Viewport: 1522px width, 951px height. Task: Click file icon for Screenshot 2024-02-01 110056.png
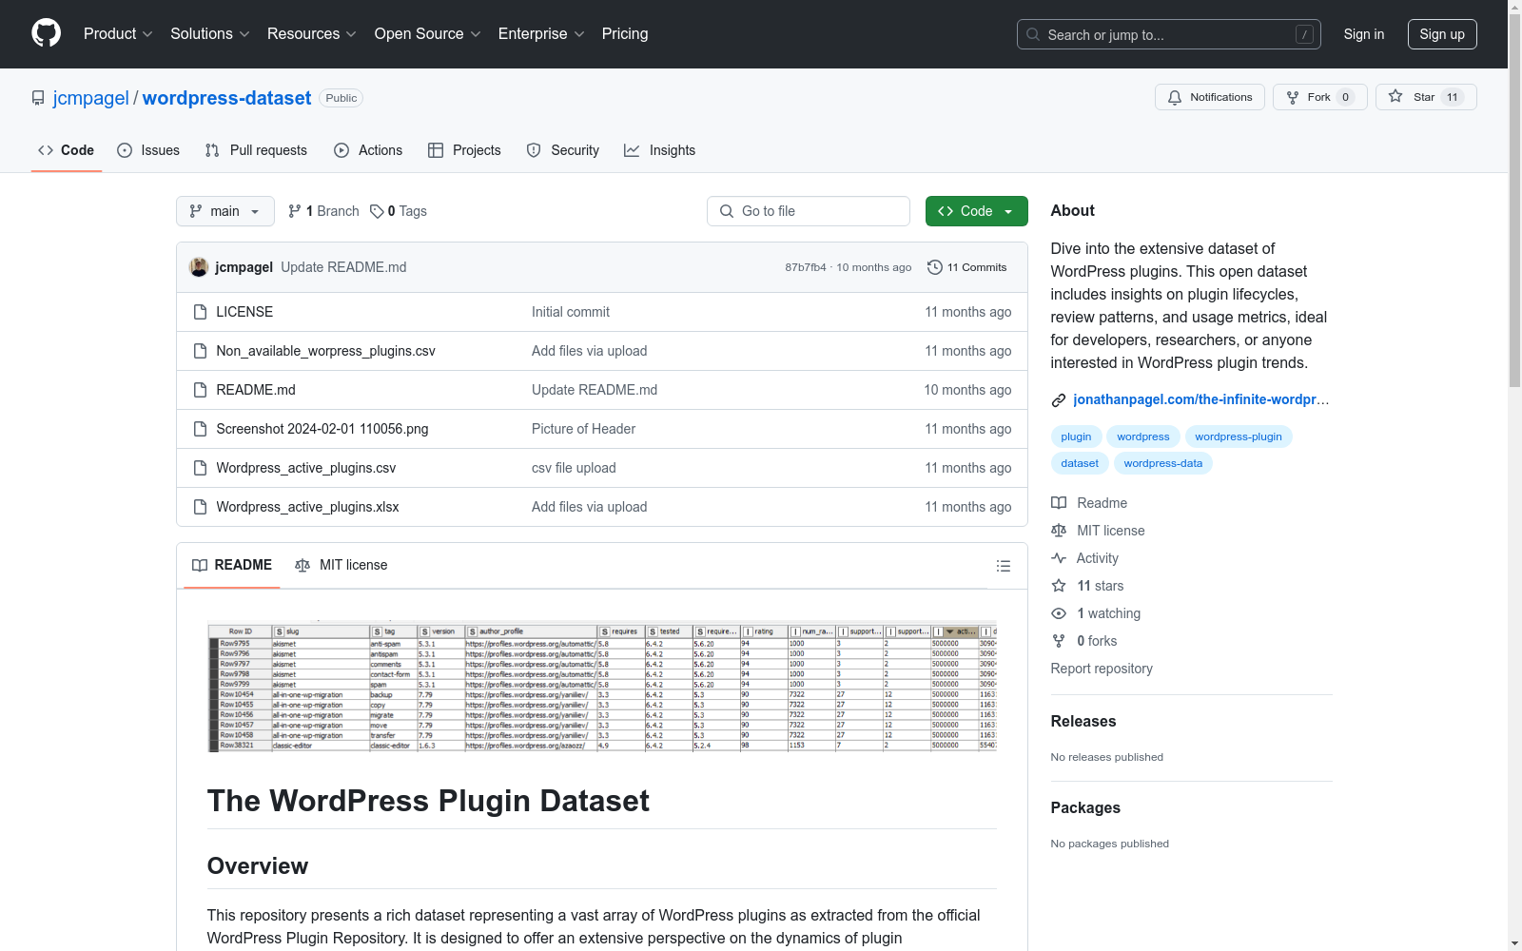[200, 429]
